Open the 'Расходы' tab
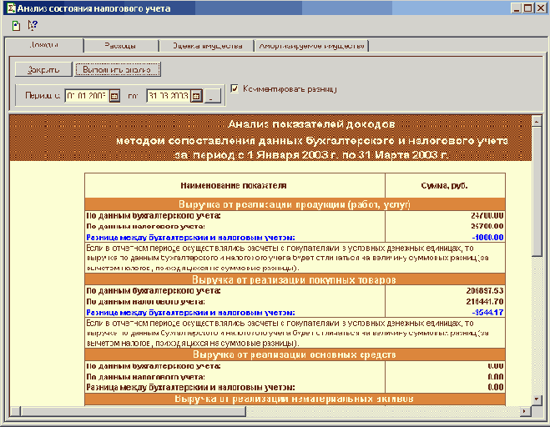The image size is (550, 427). [x=121, y=46]
